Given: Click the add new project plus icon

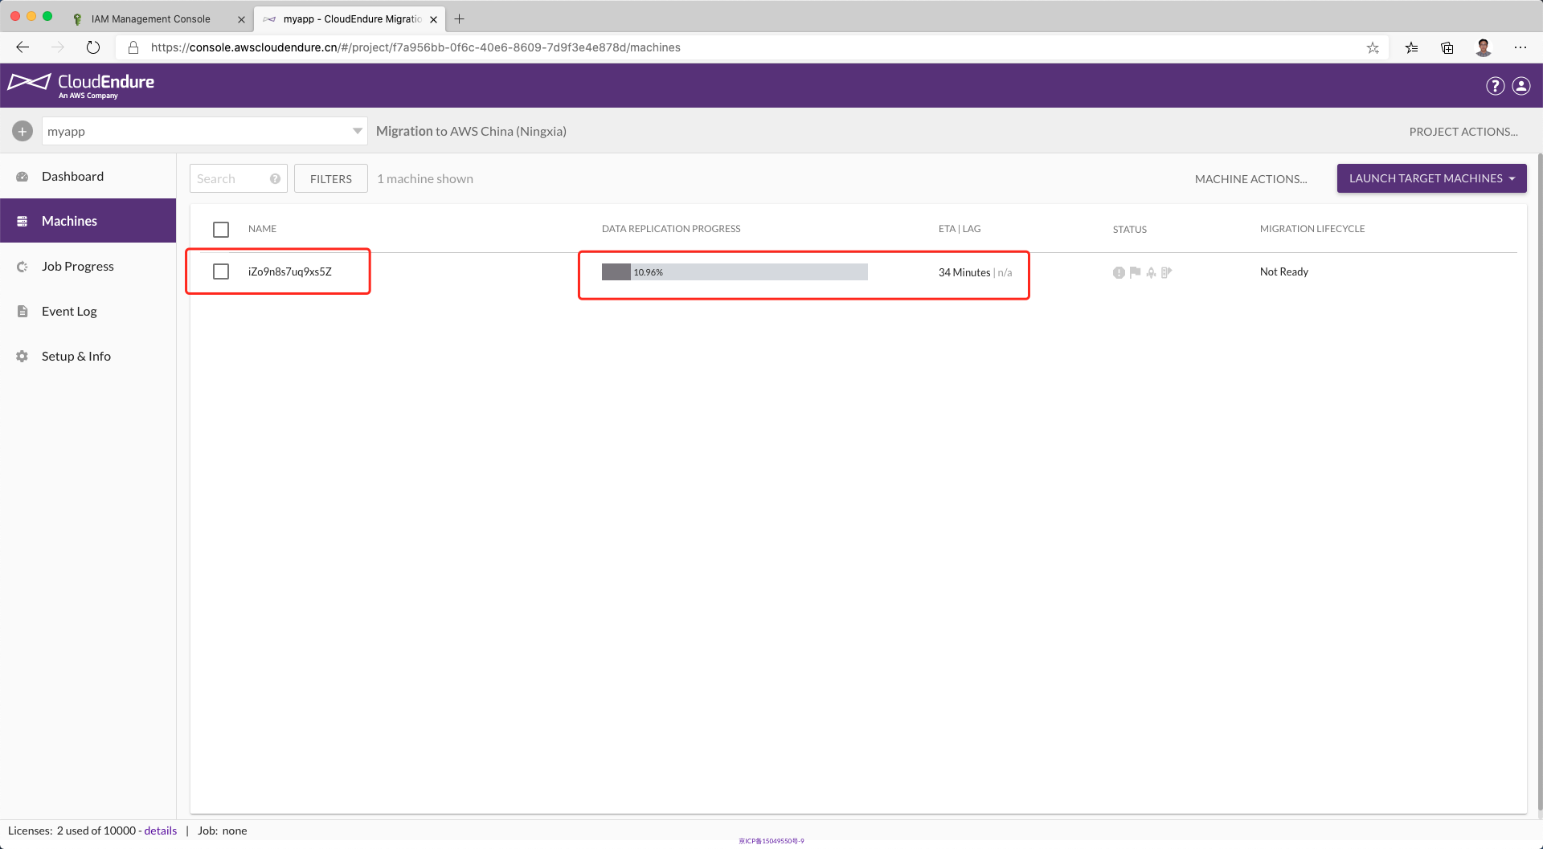Looking at the screenshot, I should [x=23, y=131].
